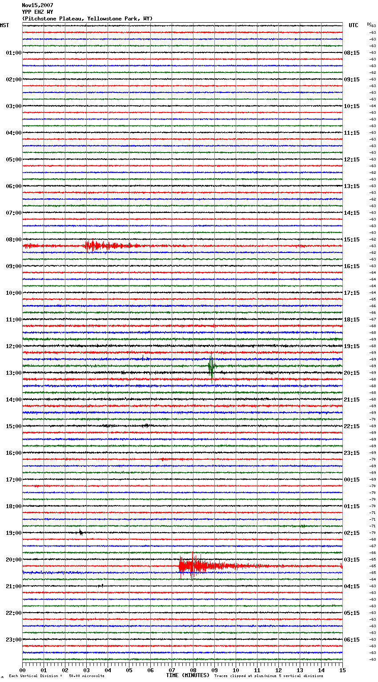378x682 pixels.
Task: Select the 01:00 MST time label
Action: [13, 53]
